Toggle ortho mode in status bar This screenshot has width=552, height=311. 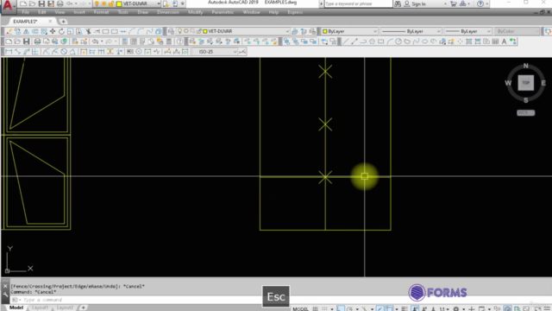point(340,308)
